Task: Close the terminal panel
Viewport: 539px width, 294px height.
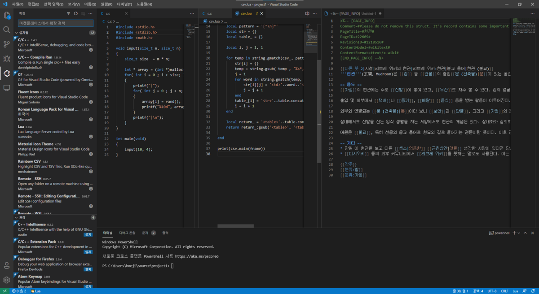Action: (x=533, y=233)
